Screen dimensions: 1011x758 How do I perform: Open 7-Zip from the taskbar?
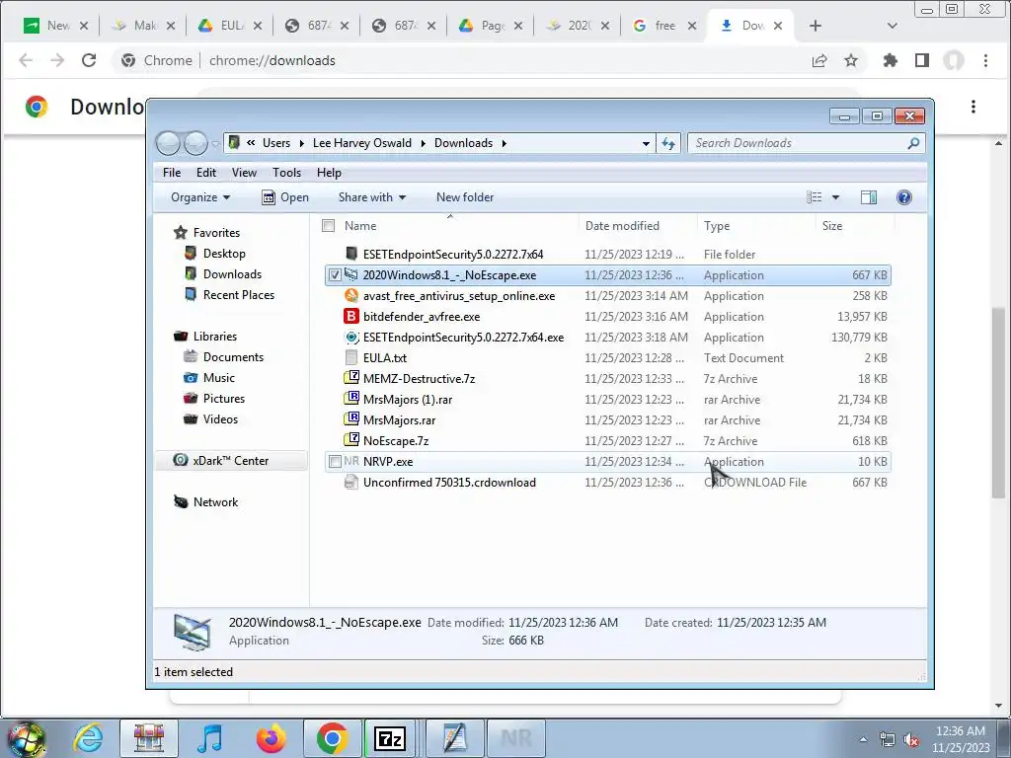coord(389,738)
